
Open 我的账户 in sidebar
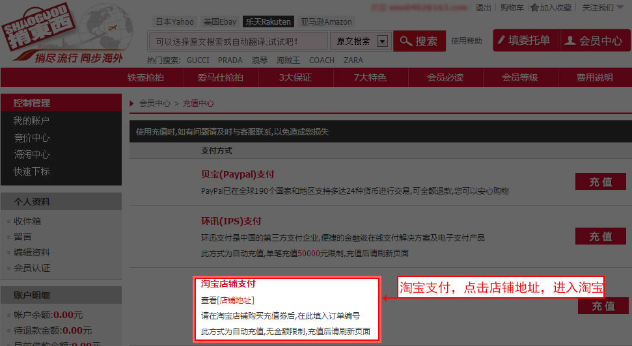pos(31,120)
